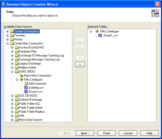Select Access/Excel (DAO) in the tree
Viewport: 162px width, 139px height.
[x=31, y=47]
